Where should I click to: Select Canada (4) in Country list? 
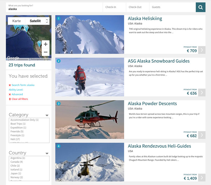click(x=17, y=162)
